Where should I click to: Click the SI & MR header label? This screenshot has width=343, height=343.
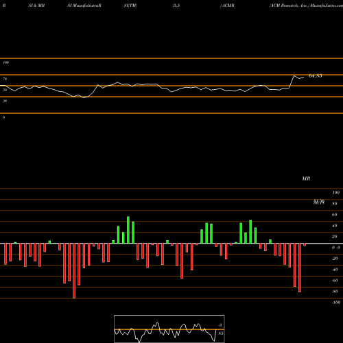pyautogui.click(x=36, y=5)
